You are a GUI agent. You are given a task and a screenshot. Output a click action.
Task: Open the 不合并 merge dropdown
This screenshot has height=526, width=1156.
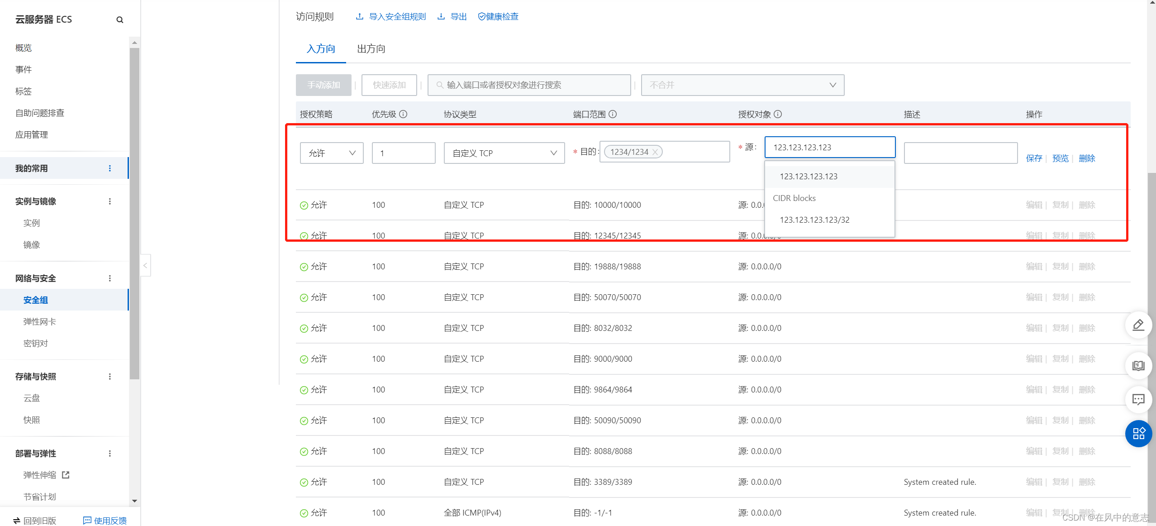pyautogui.click(x=742, y=85)
